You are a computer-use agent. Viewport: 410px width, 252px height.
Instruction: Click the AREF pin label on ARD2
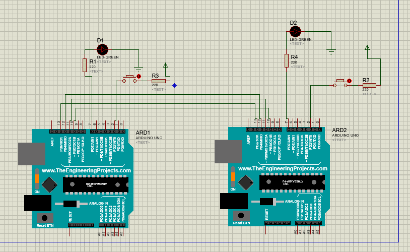[x=249, y=140]
